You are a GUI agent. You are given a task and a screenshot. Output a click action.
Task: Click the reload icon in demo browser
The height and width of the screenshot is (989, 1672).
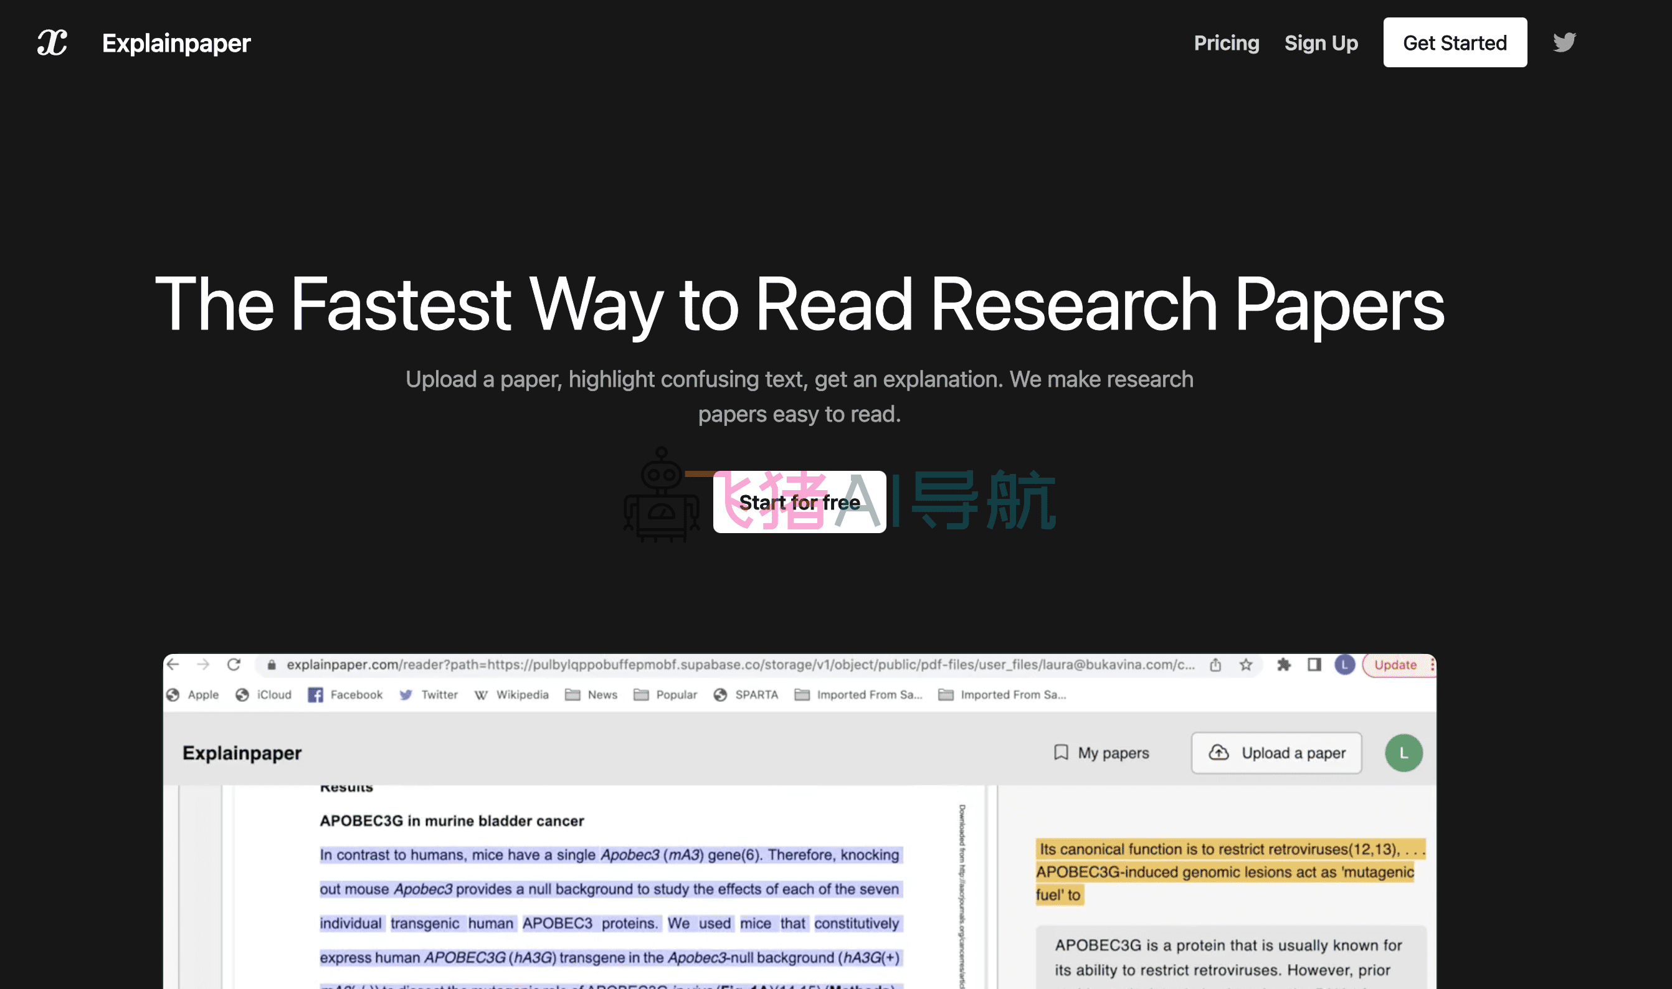234,665
